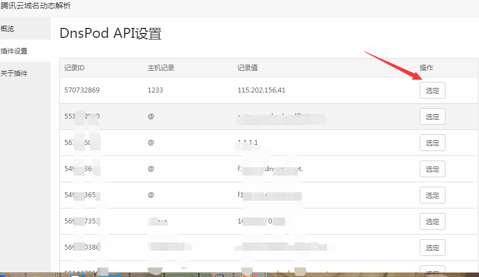Click 选定 for the 1.1.1.1 record row
Screen dimensions: 479x277
pyautogui.click(x=432, y=143)
